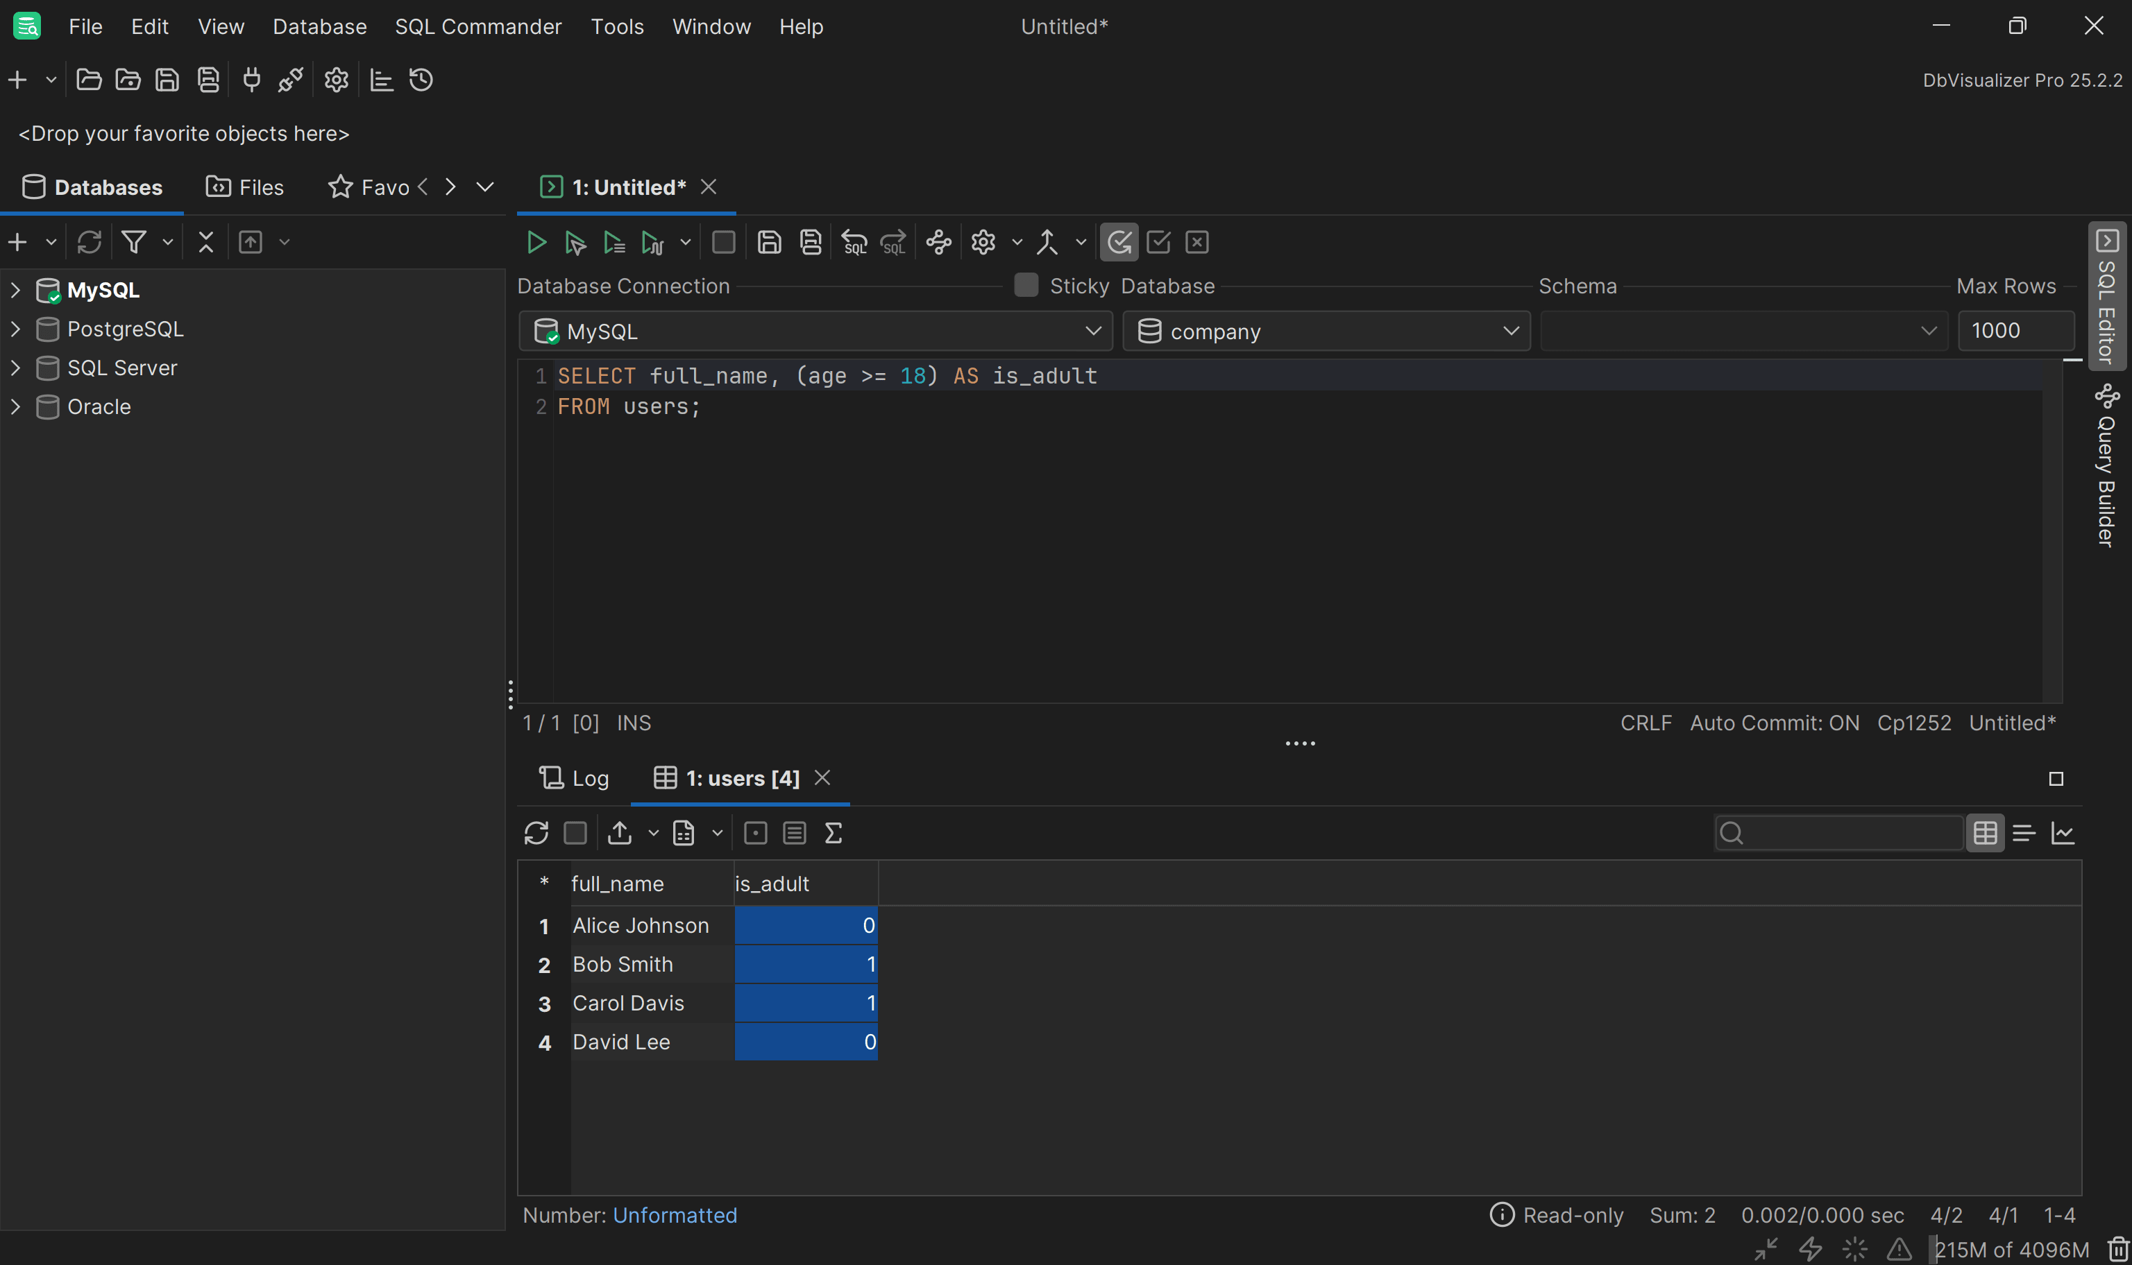This screenshot has width=2132, height=1265.
Task: Click the Read-only status indicator
Action: point(1557,1214)
